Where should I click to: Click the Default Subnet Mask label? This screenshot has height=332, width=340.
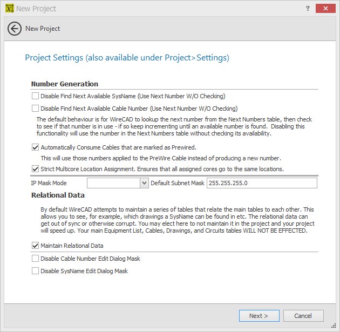coord(178,183)
